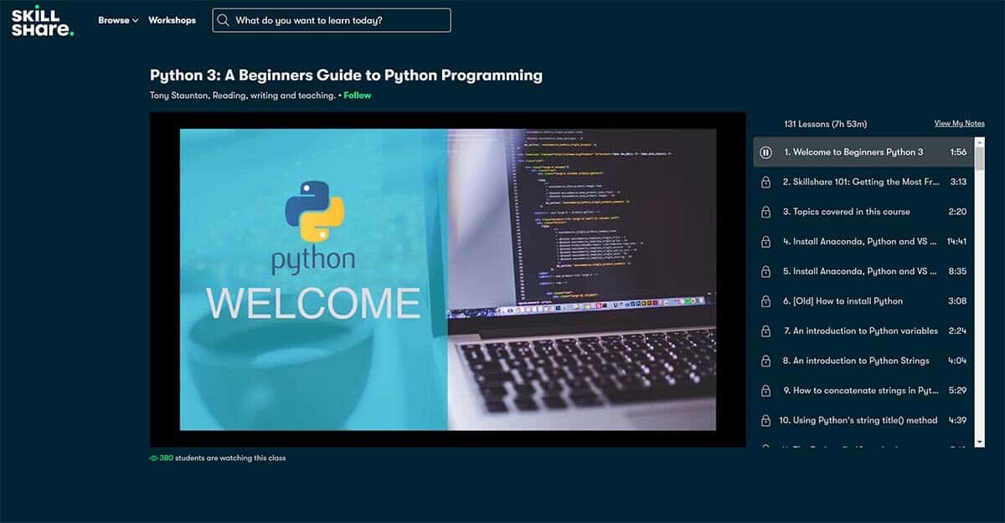Click the lock icon on lesson 10

click(x=766, y=420)
